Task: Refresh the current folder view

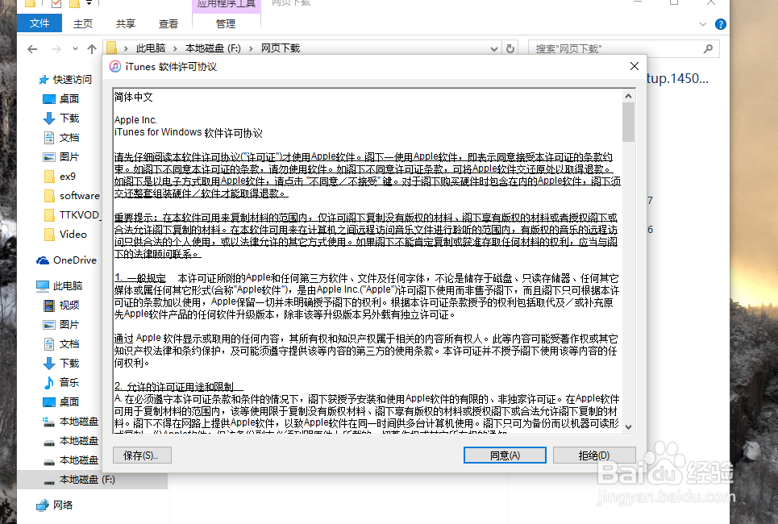Action: click(510, 48)
